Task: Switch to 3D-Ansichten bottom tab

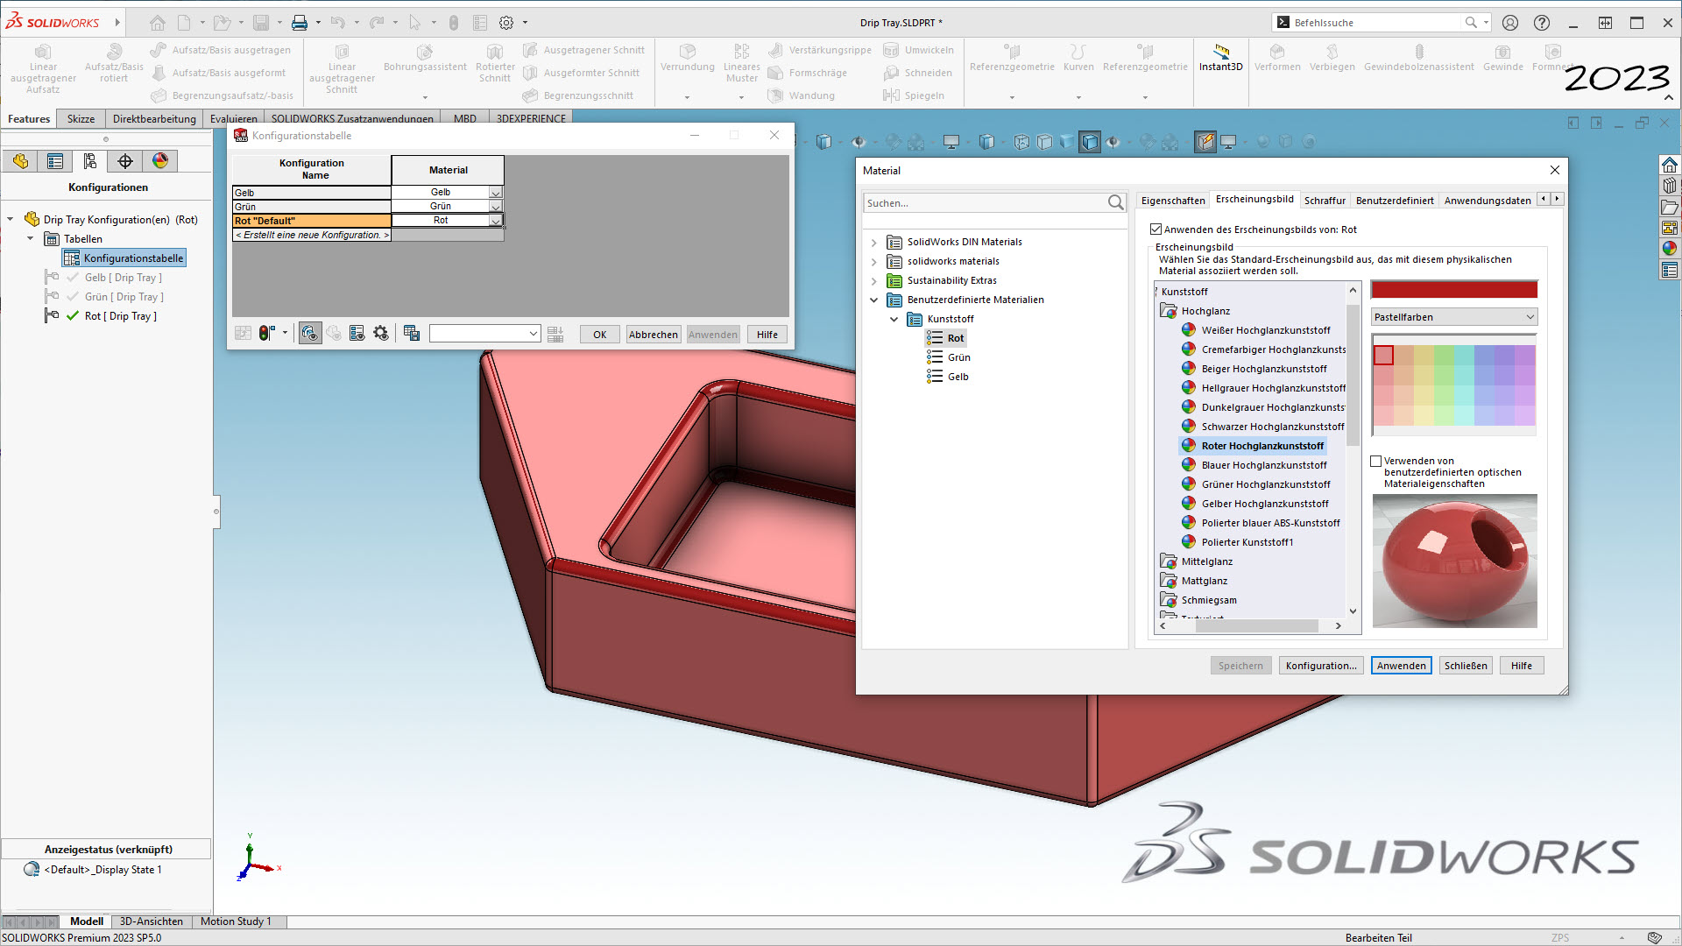Action: pyautogui.click(x=152, y=921)
